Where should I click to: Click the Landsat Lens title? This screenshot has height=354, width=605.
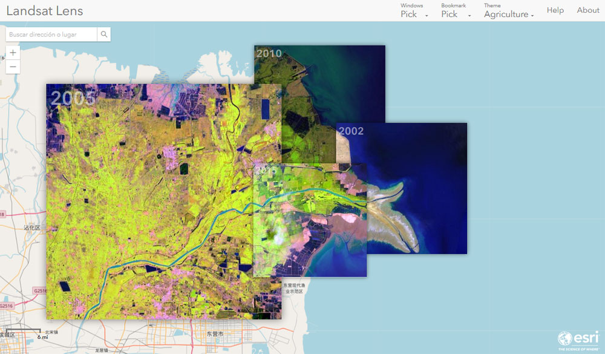coord(45,11)
